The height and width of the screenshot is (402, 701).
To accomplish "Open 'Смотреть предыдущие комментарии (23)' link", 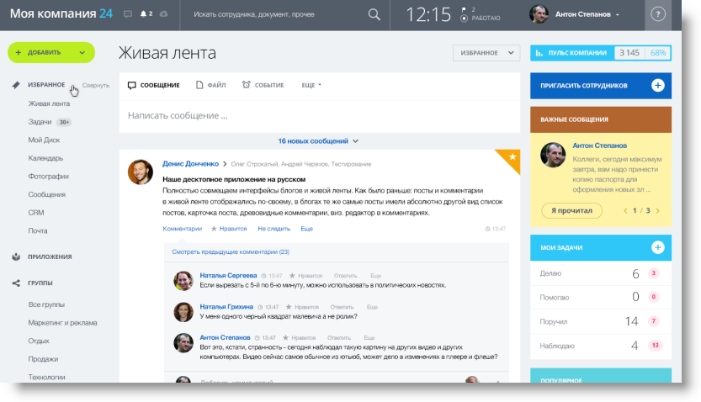I will [231, 251].
